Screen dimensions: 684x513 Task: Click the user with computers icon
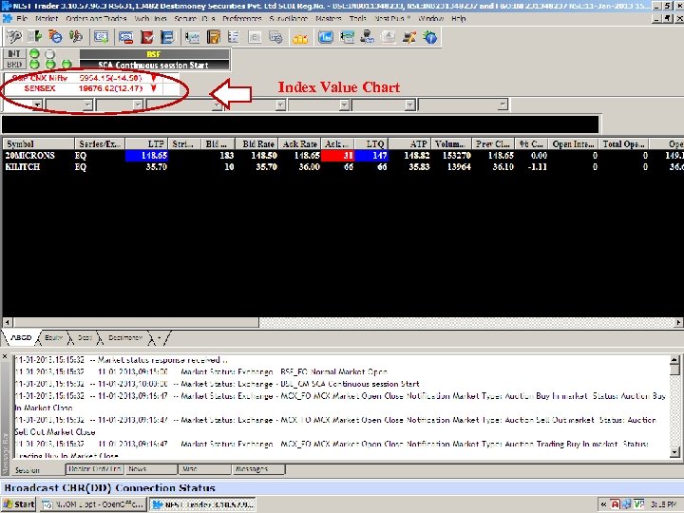pos(368,37)
